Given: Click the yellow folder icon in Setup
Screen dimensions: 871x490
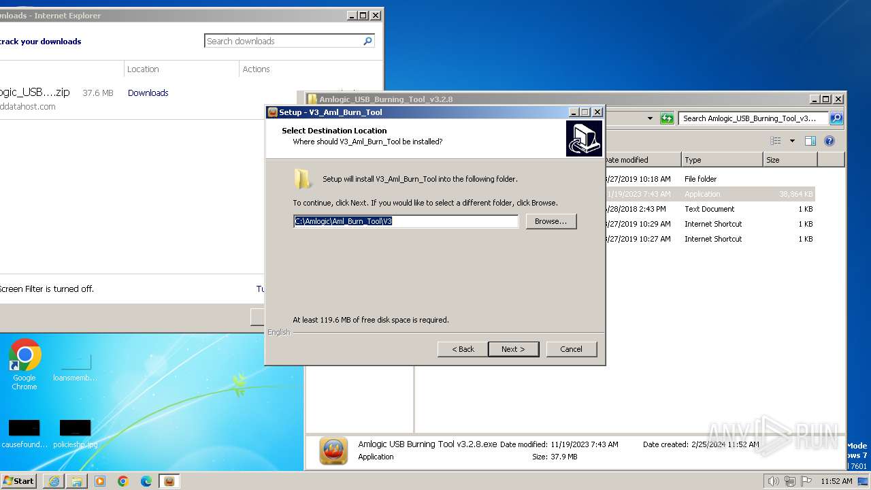Looking at the screenshot, I should pyautogui.click(x=303, y=179).
